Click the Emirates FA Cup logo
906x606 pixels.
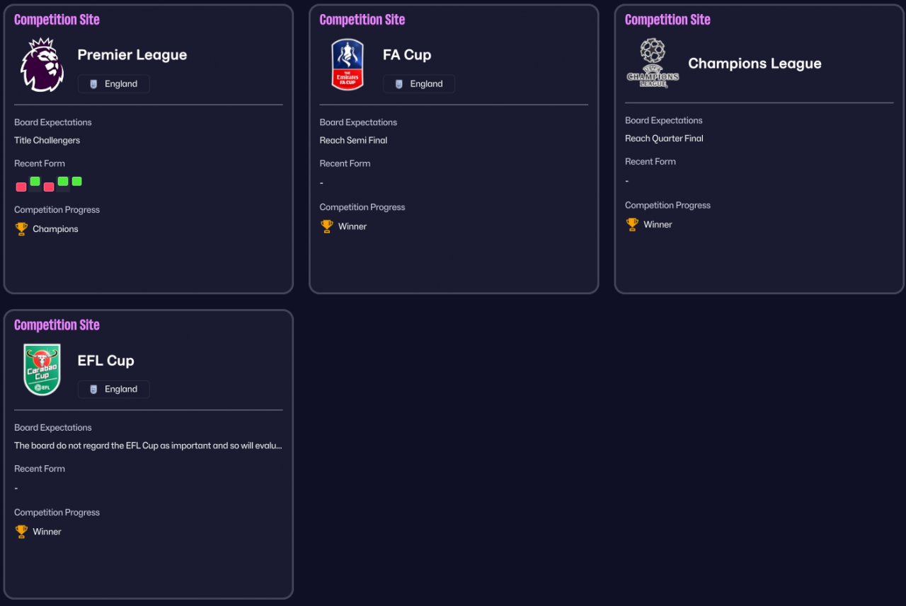348,65
